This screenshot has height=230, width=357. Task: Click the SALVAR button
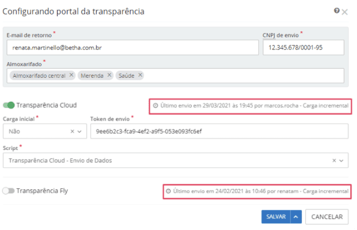coord(276,217)
